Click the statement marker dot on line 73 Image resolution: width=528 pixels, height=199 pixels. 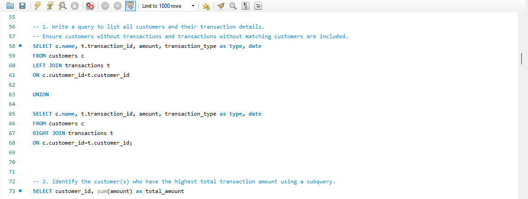[20, 191]
